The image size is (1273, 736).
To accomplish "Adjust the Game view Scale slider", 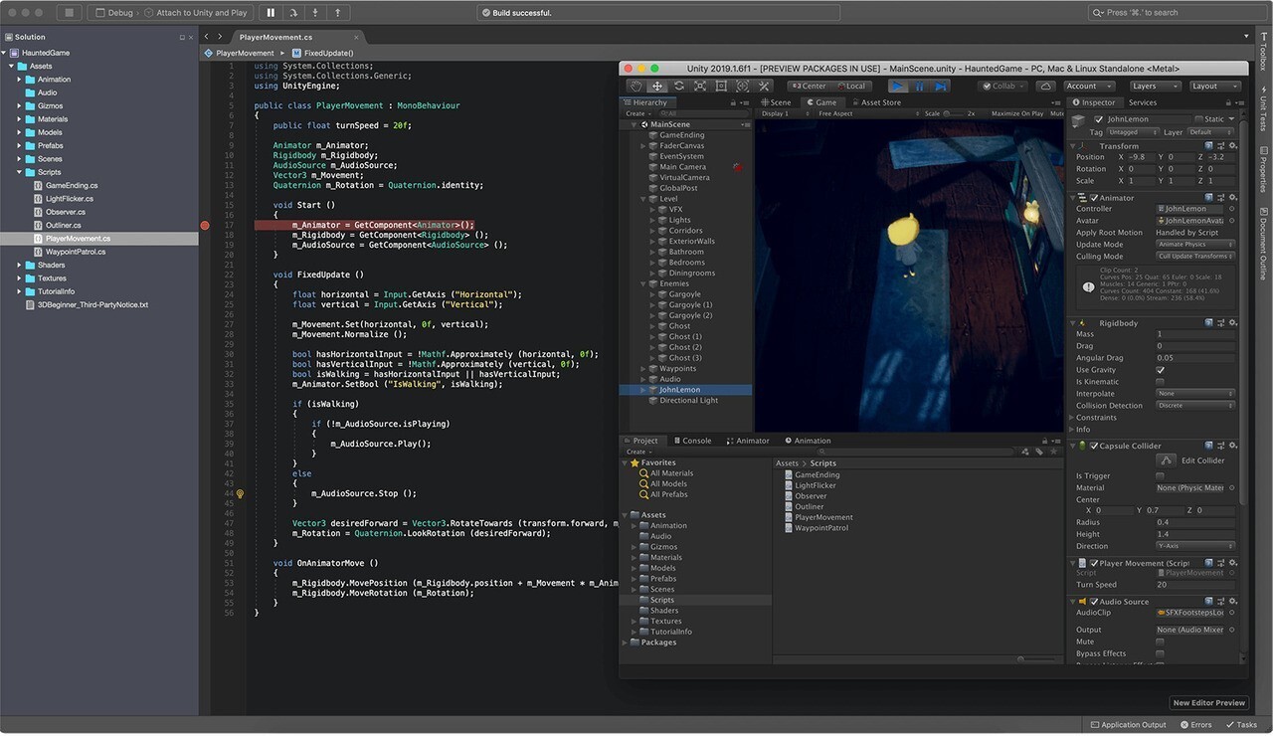I will click(954, 113).
